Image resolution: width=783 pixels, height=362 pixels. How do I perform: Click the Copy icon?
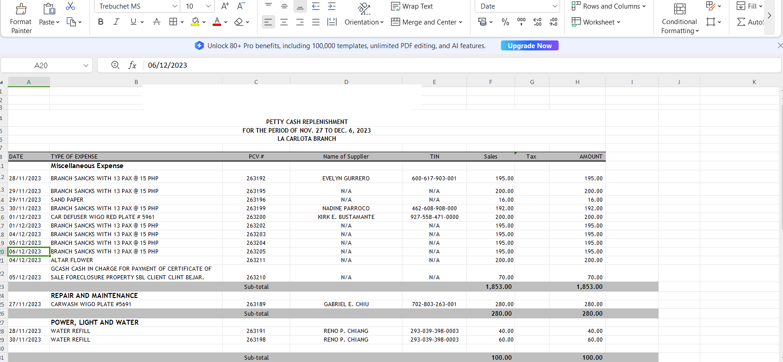pos(71,22)
